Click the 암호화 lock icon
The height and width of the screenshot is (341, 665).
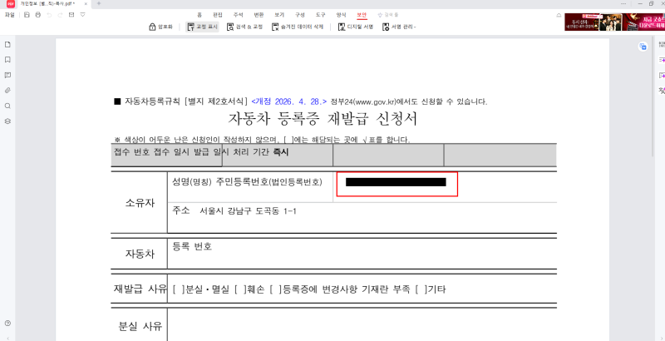pos(152,27)
